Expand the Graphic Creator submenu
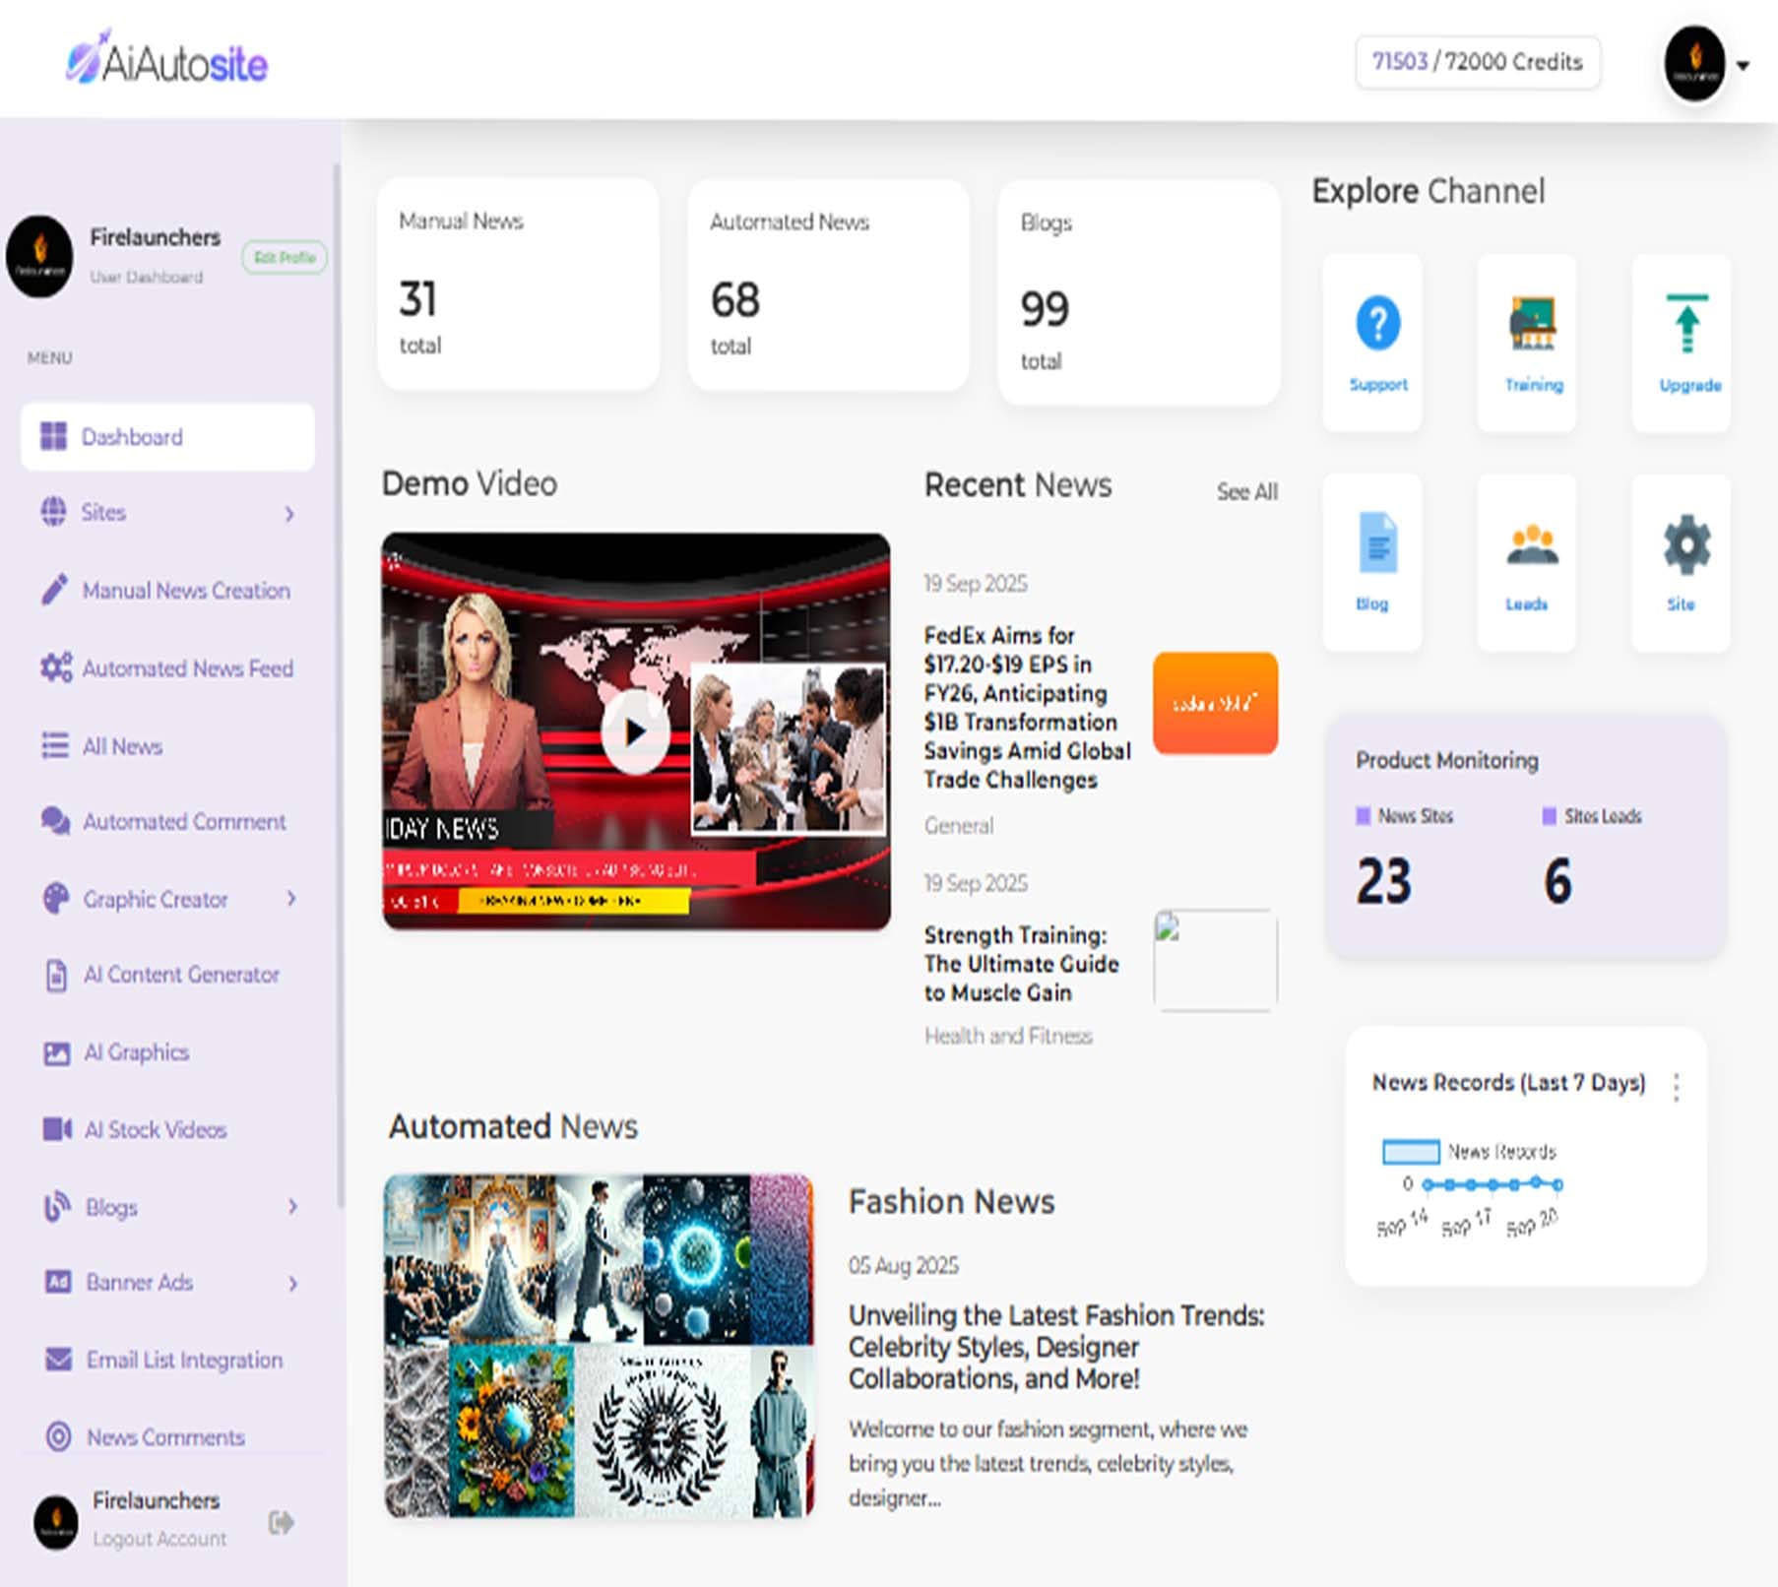Image resolution: width=1778 pixels, height=1587 pixels. point(291,899)
